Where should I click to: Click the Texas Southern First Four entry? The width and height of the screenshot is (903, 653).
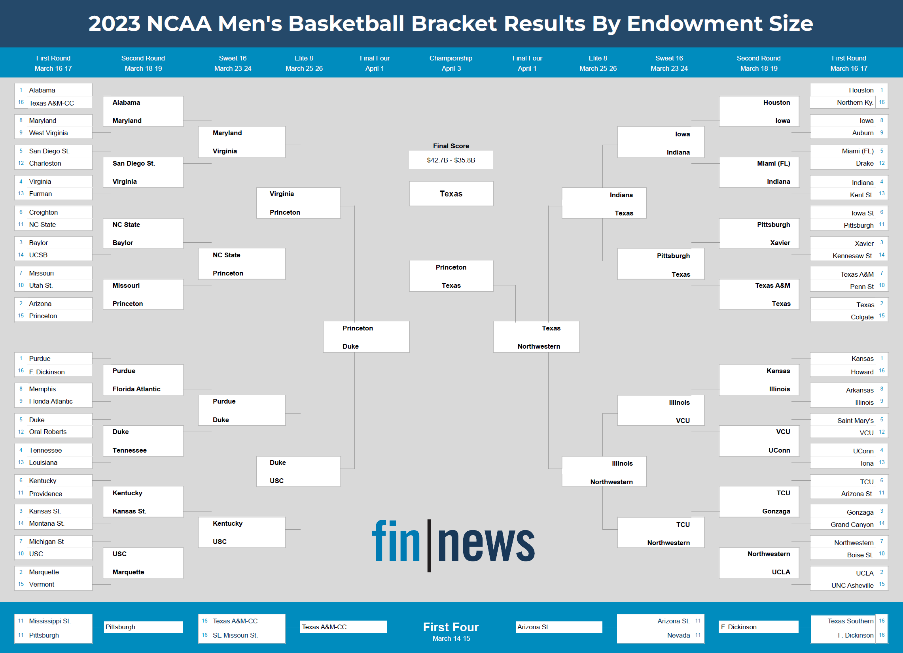pyautogui.click(x=850, y=621)
